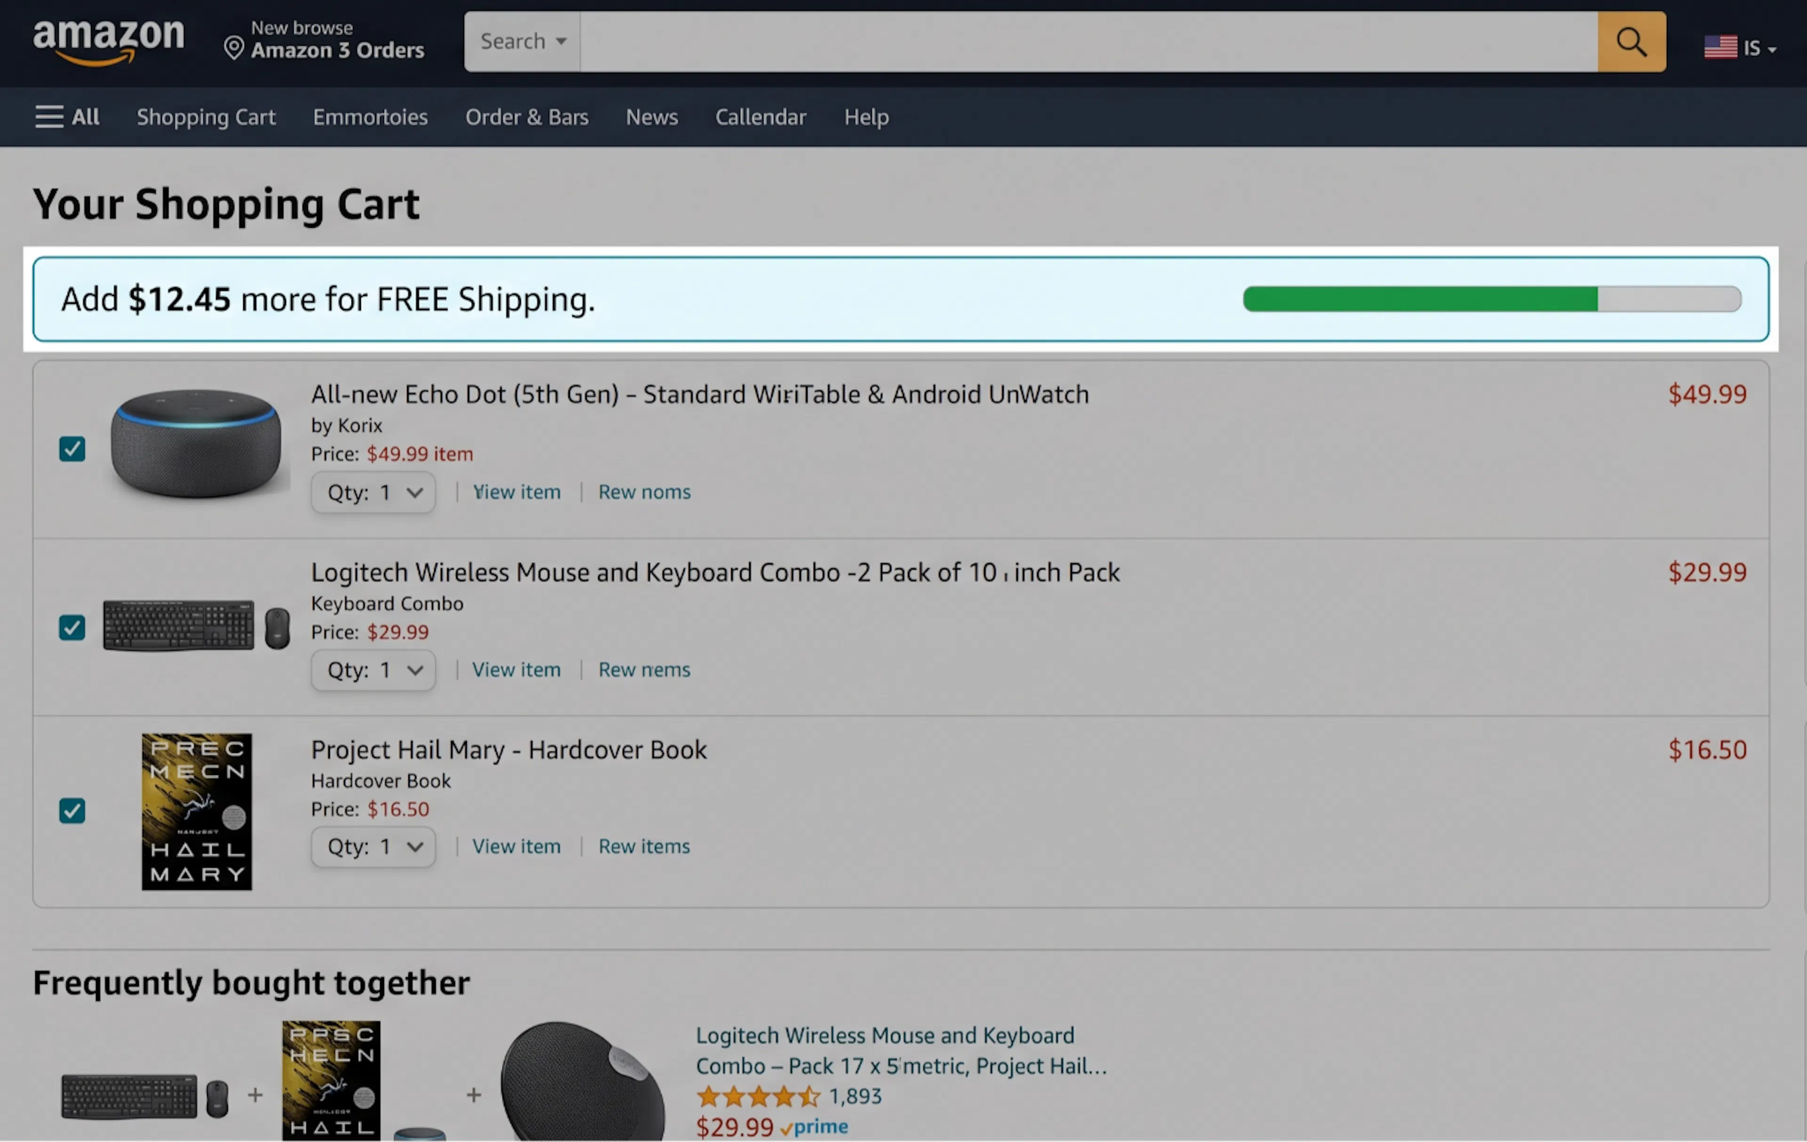1807x1142 pixels.
Task: Click the location pin icon
Action: [234, 48]
